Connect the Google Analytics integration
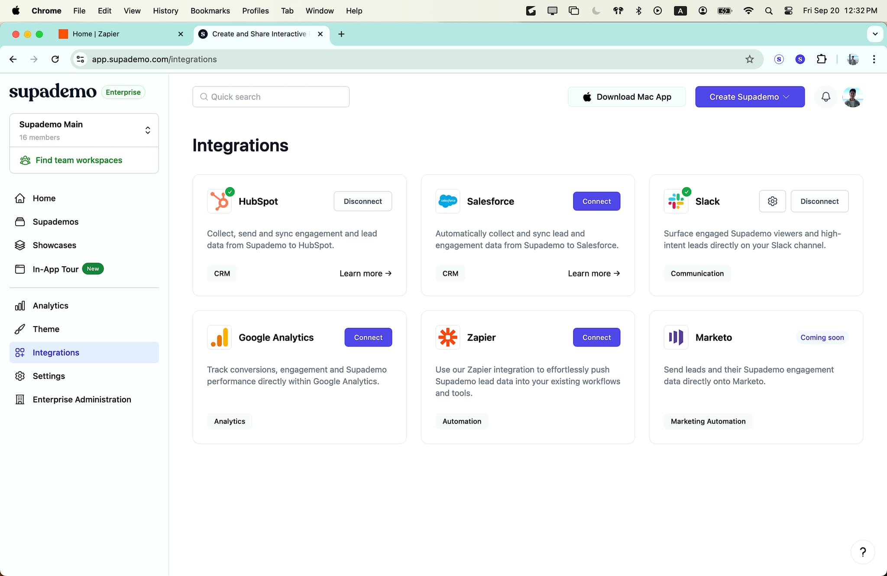The width and height of the screenshot is (887, 576). pyautogui.click(x=368, y=337)
